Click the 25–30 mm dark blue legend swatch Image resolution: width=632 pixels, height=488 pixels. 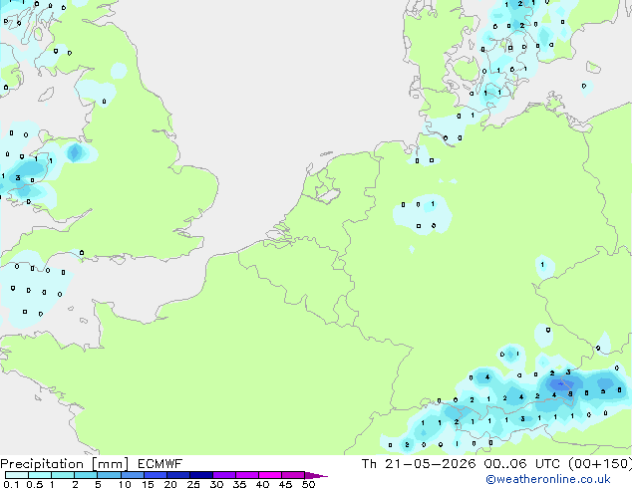201,475
